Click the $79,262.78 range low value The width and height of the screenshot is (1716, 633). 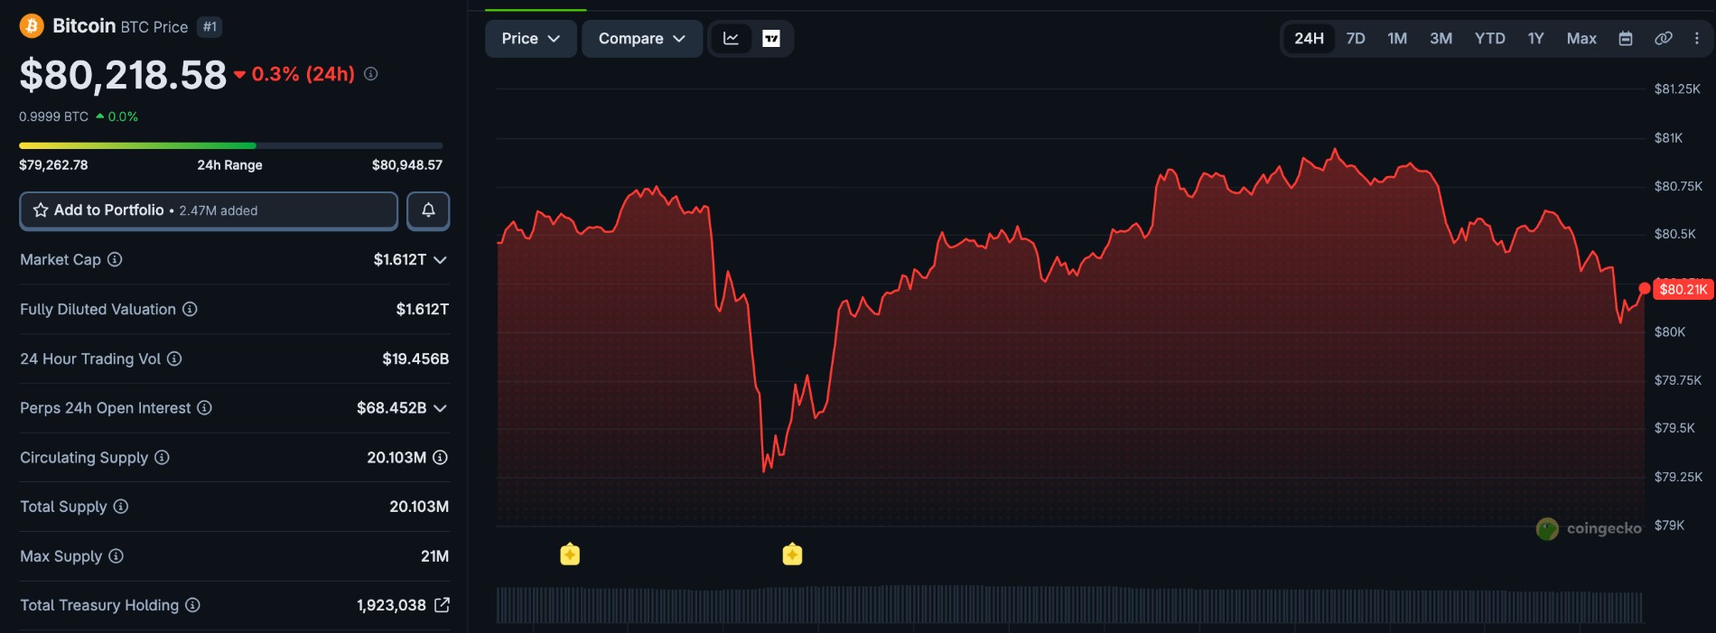(53, 165)
